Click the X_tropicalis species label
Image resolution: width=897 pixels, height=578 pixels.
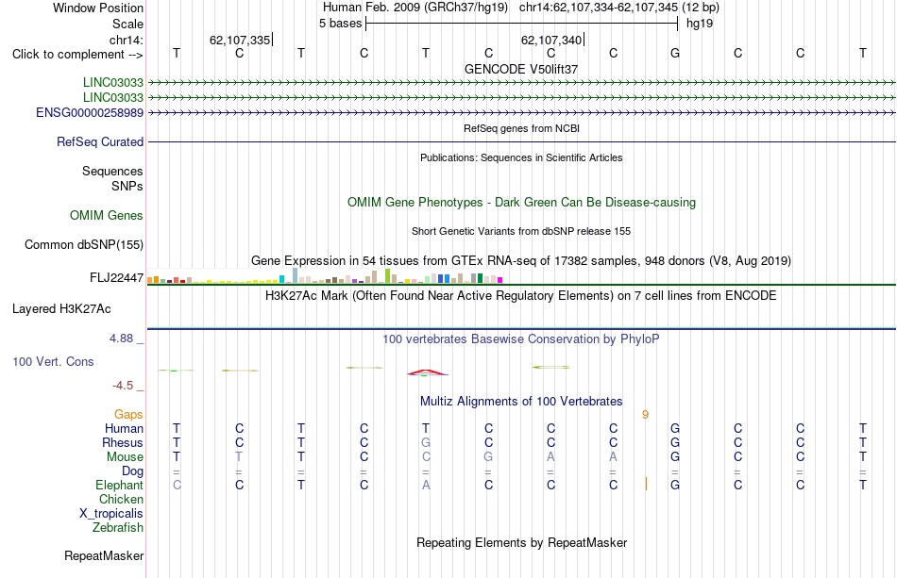111,514
